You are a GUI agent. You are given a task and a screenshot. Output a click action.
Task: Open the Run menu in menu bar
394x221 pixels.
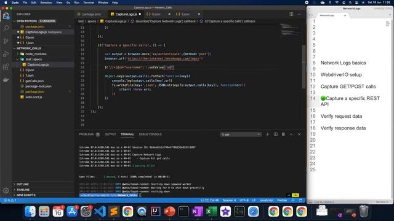(76, 2)
